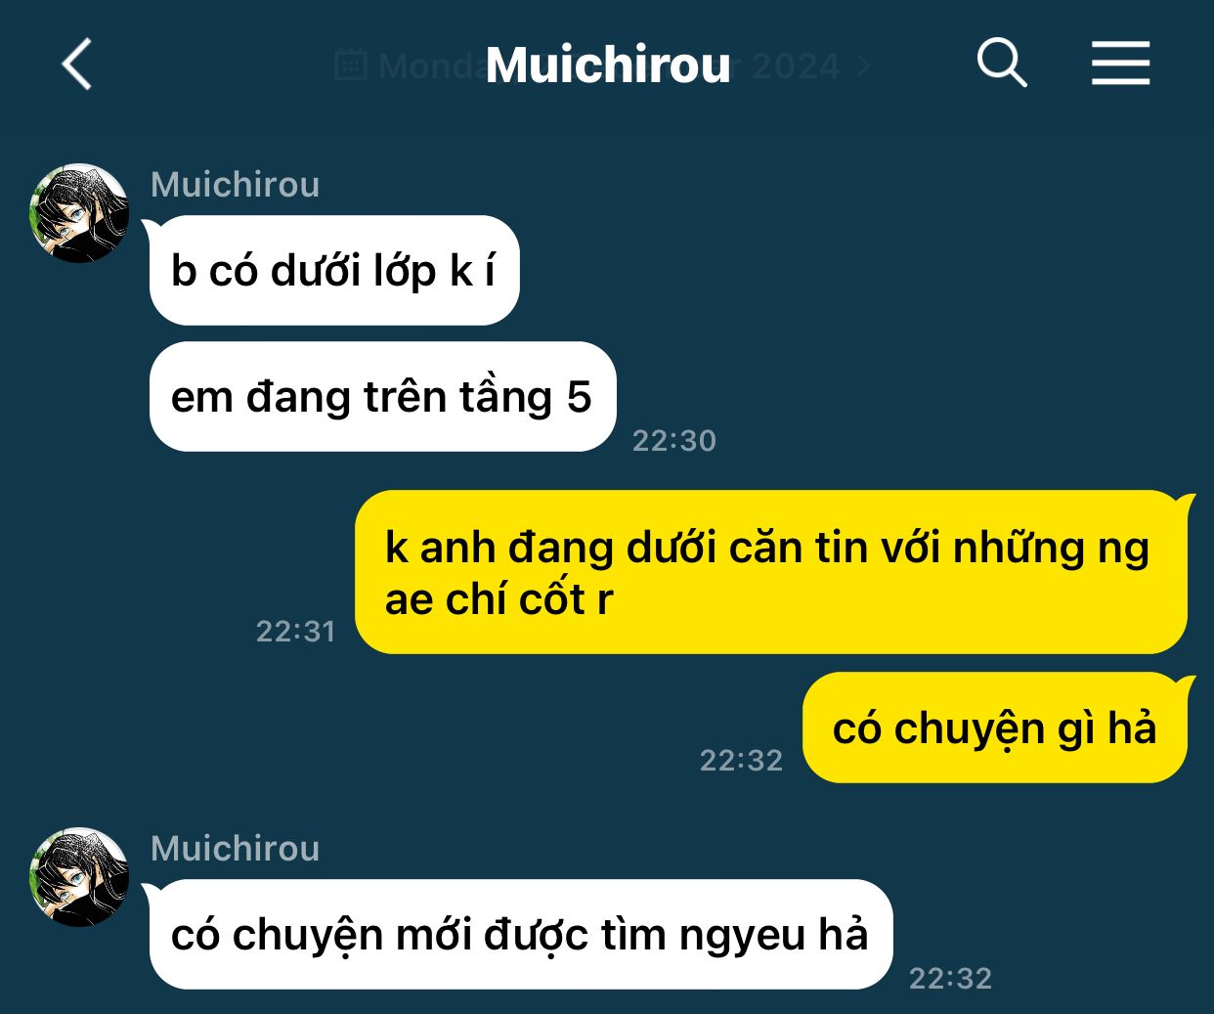Tap the Muichirou chat title
This screenshot has width=1214, height=1014.
click(x=608, y=66)
